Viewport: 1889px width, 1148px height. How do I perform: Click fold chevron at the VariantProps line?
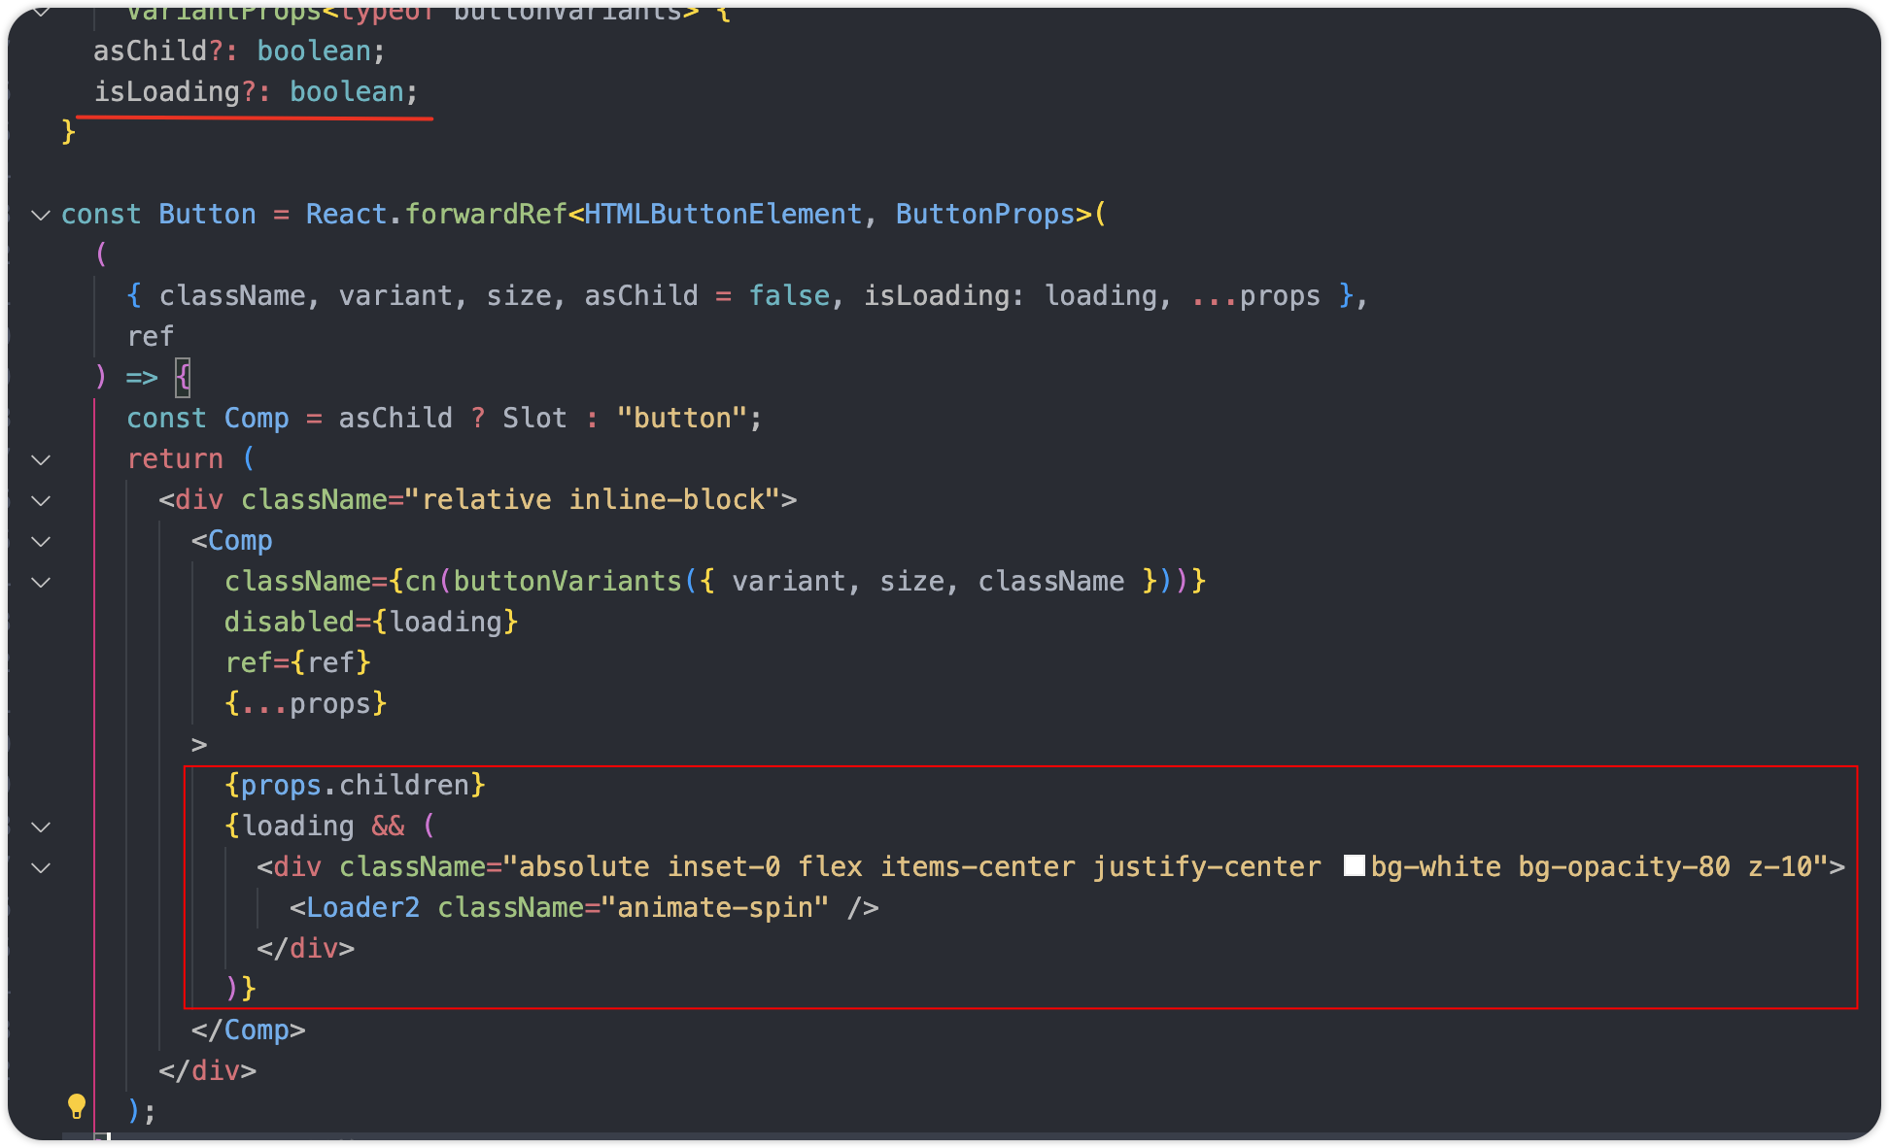tap(41, 13)
